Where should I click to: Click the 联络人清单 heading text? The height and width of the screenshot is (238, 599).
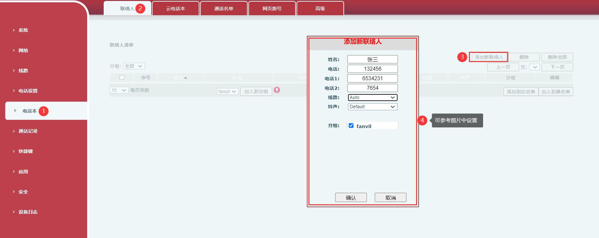[x=122, y=45]
